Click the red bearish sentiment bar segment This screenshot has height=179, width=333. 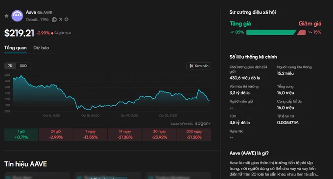pos(301,32)
